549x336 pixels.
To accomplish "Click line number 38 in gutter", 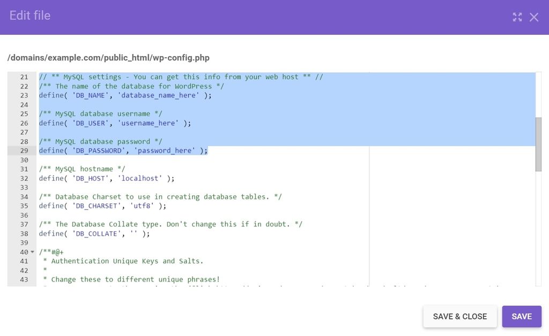I will coord(24,234).
